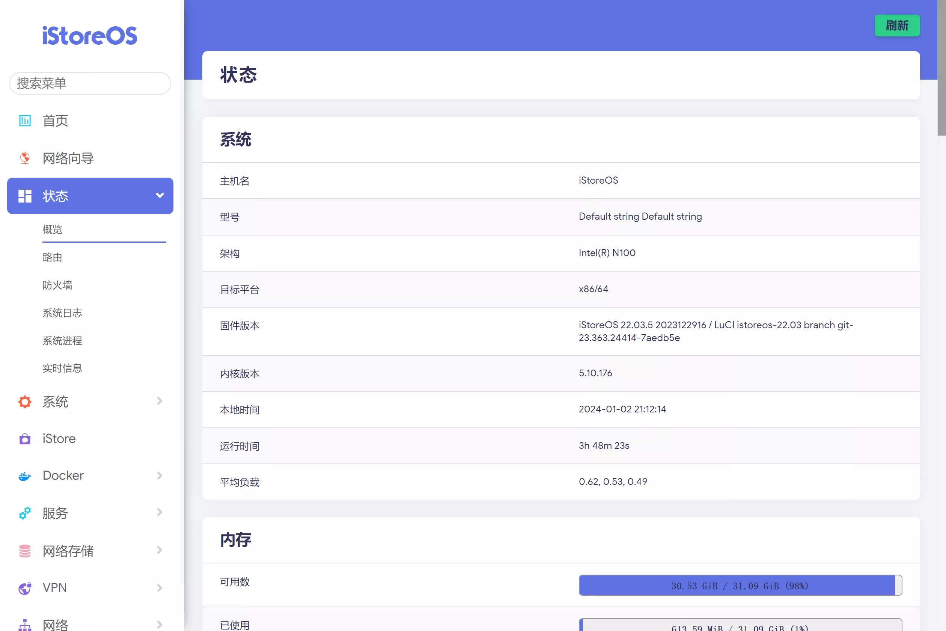946x631 pixels.
Task: Click the 网络向导 globe icon
Action: (x=25, y=158)
